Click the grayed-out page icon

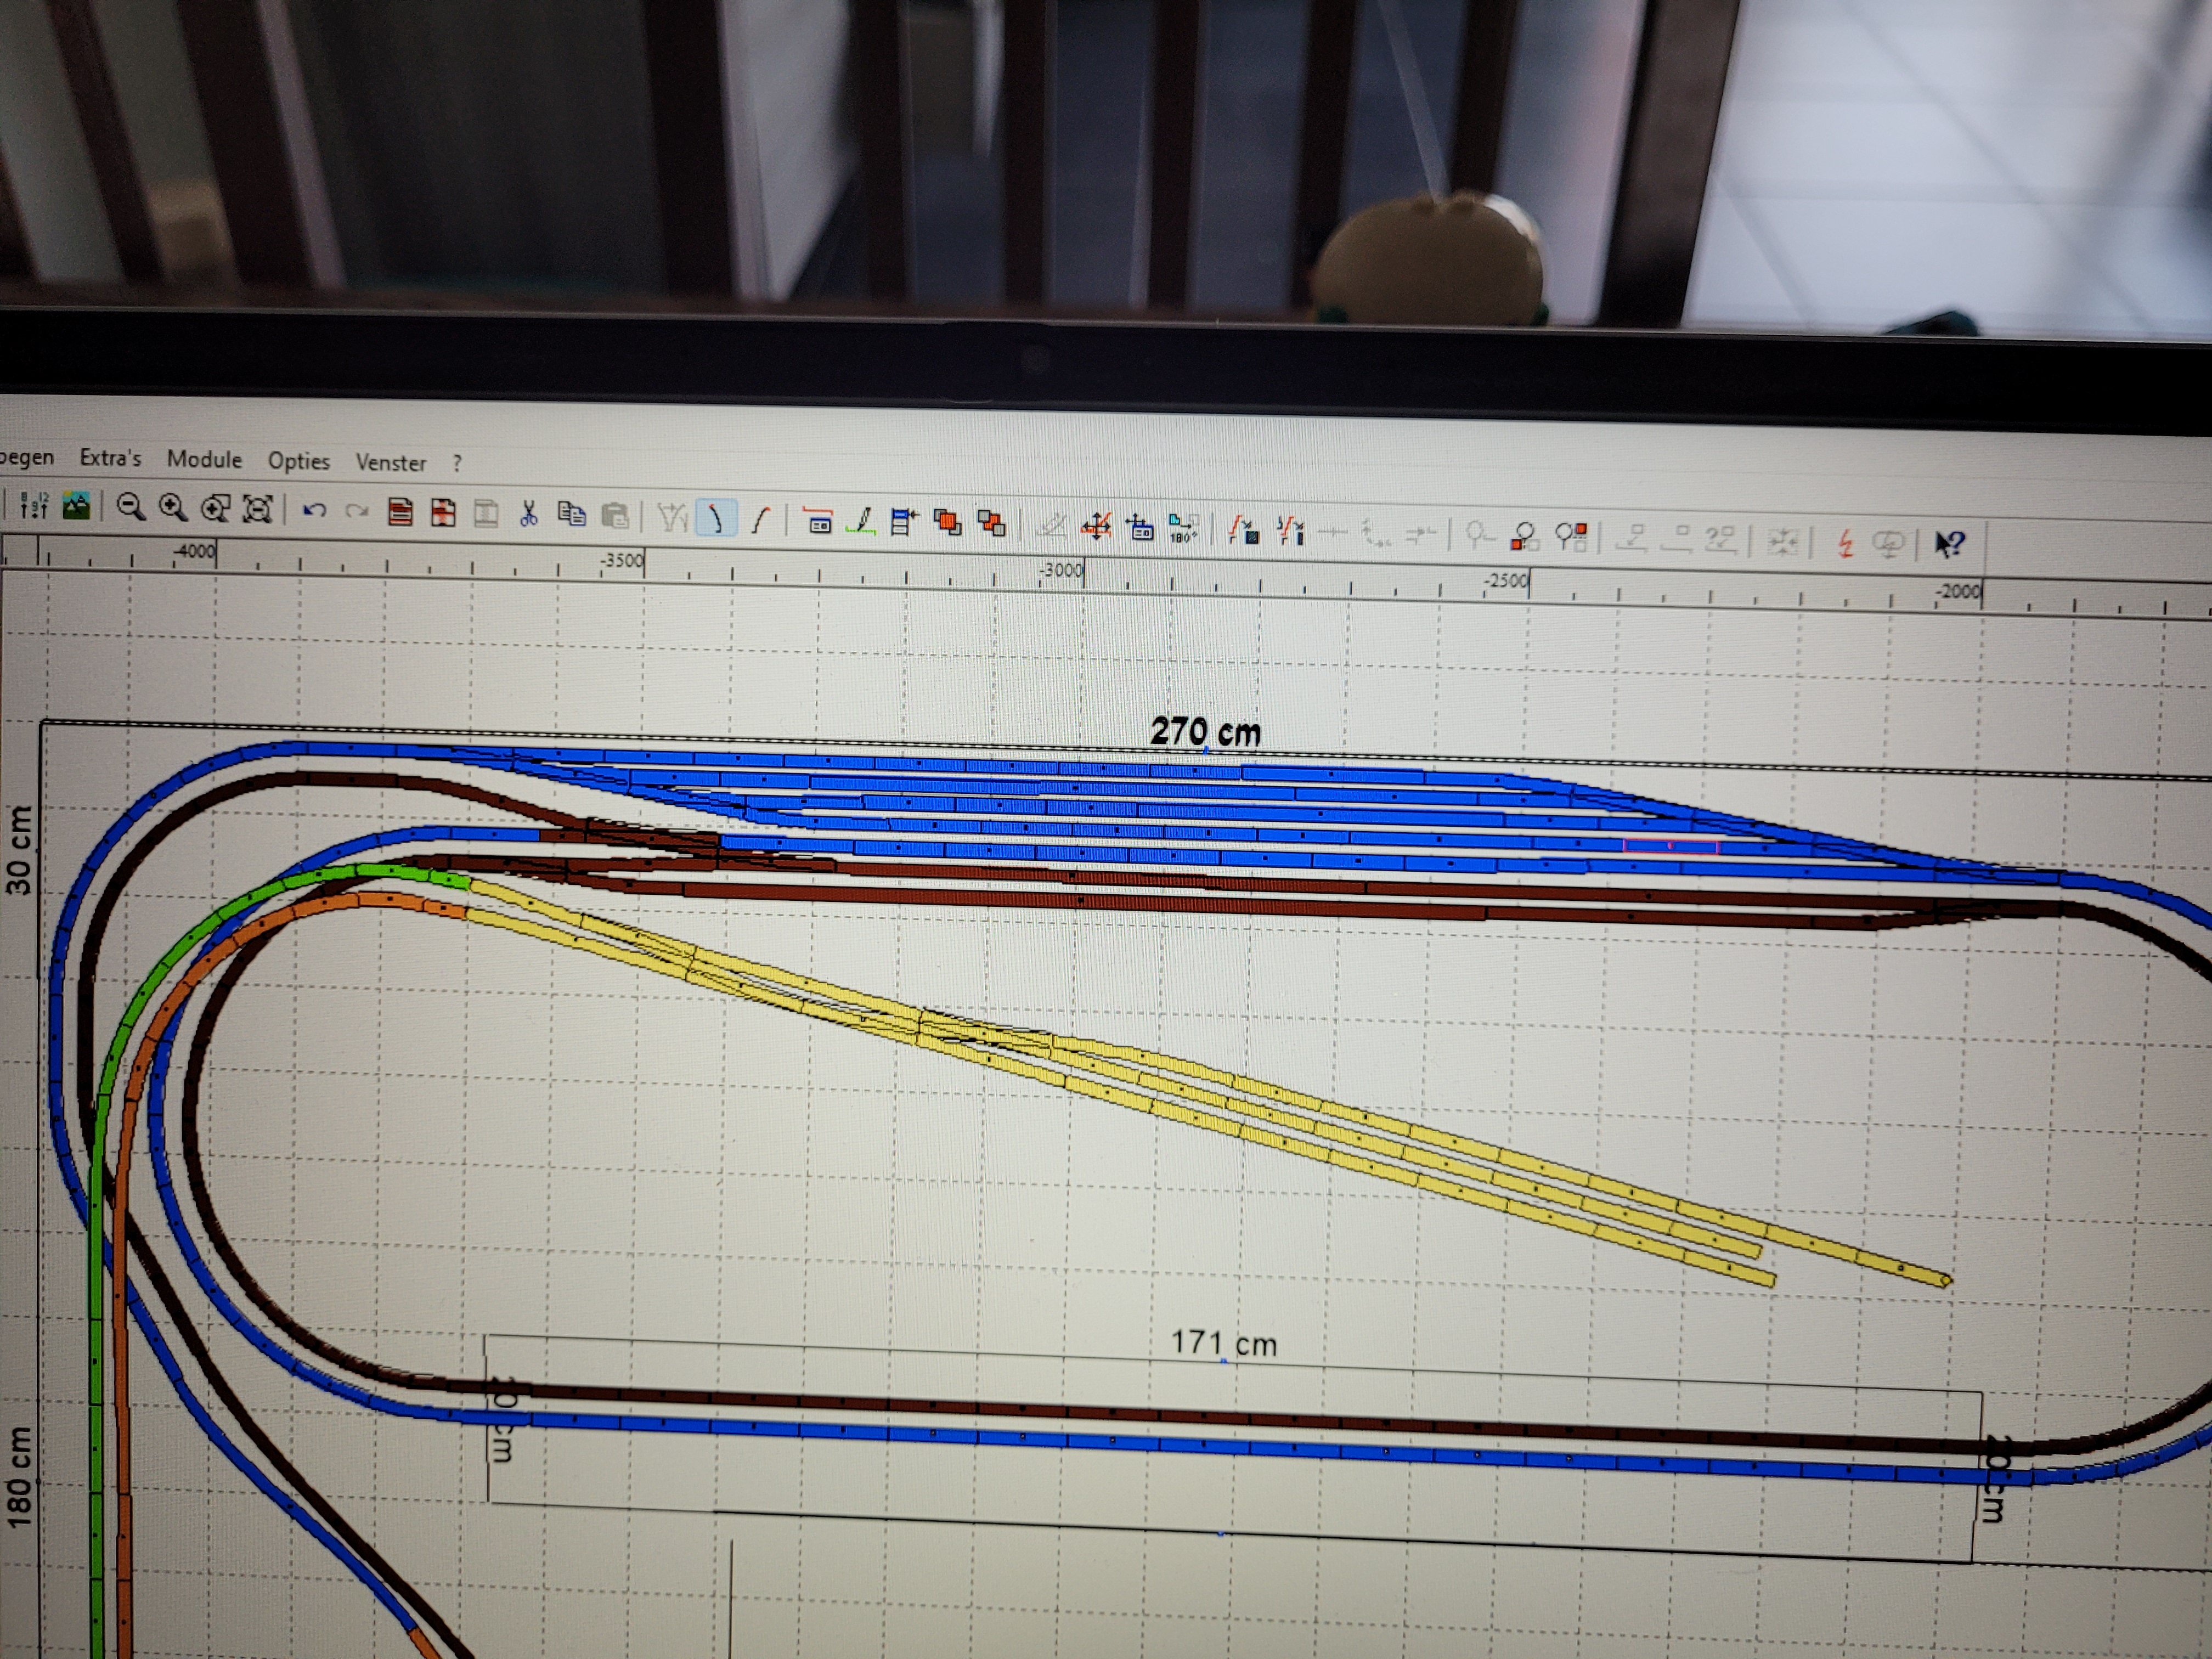pyautogui.click(x=486, y=515)
